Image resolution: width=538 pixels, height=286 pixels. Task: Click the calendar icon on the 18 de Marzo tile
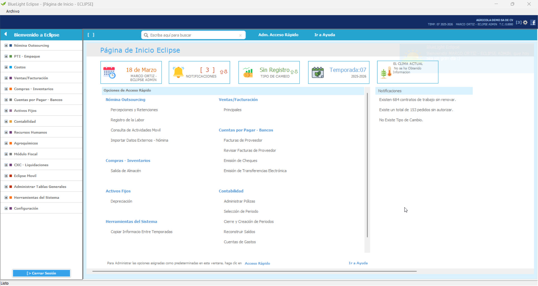pyautogui.click(x=110, y=72)
